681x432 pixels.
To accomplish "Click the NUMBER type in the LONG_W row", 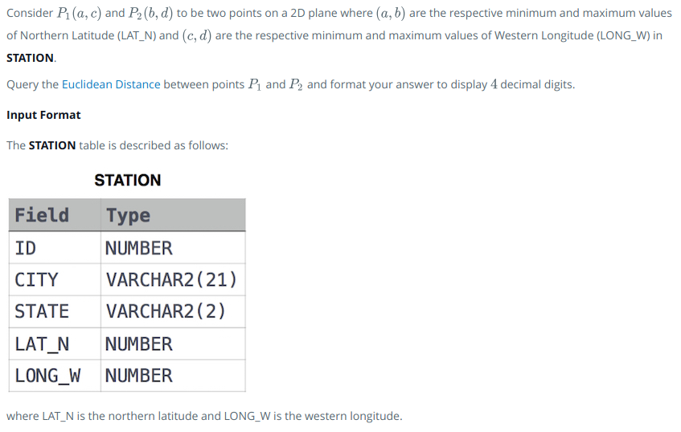I will tap(173, 376).
